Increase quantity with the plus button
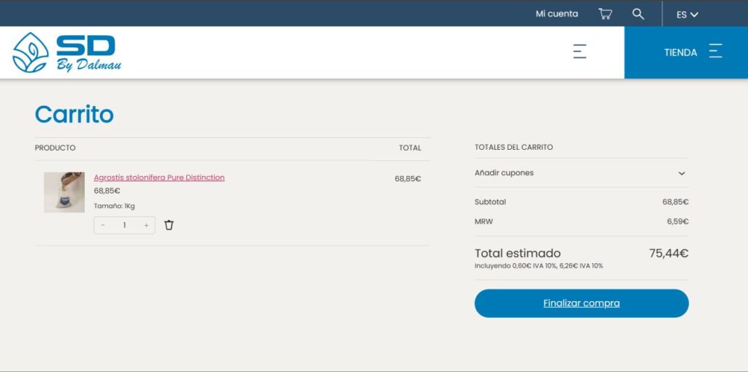Screen dimensions: 748x372 click(x=146, y=225)
